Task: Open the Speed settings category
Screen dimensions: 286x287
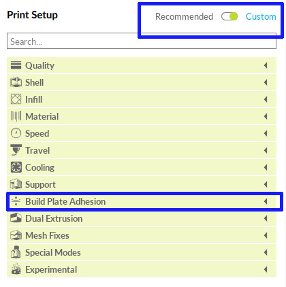Action: 142,133
